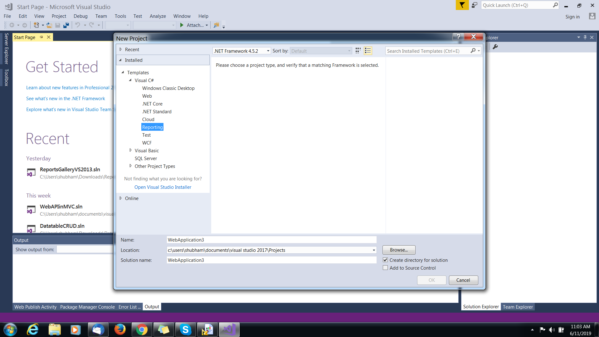Click the Navigate Backward icon

click(12, 25)
